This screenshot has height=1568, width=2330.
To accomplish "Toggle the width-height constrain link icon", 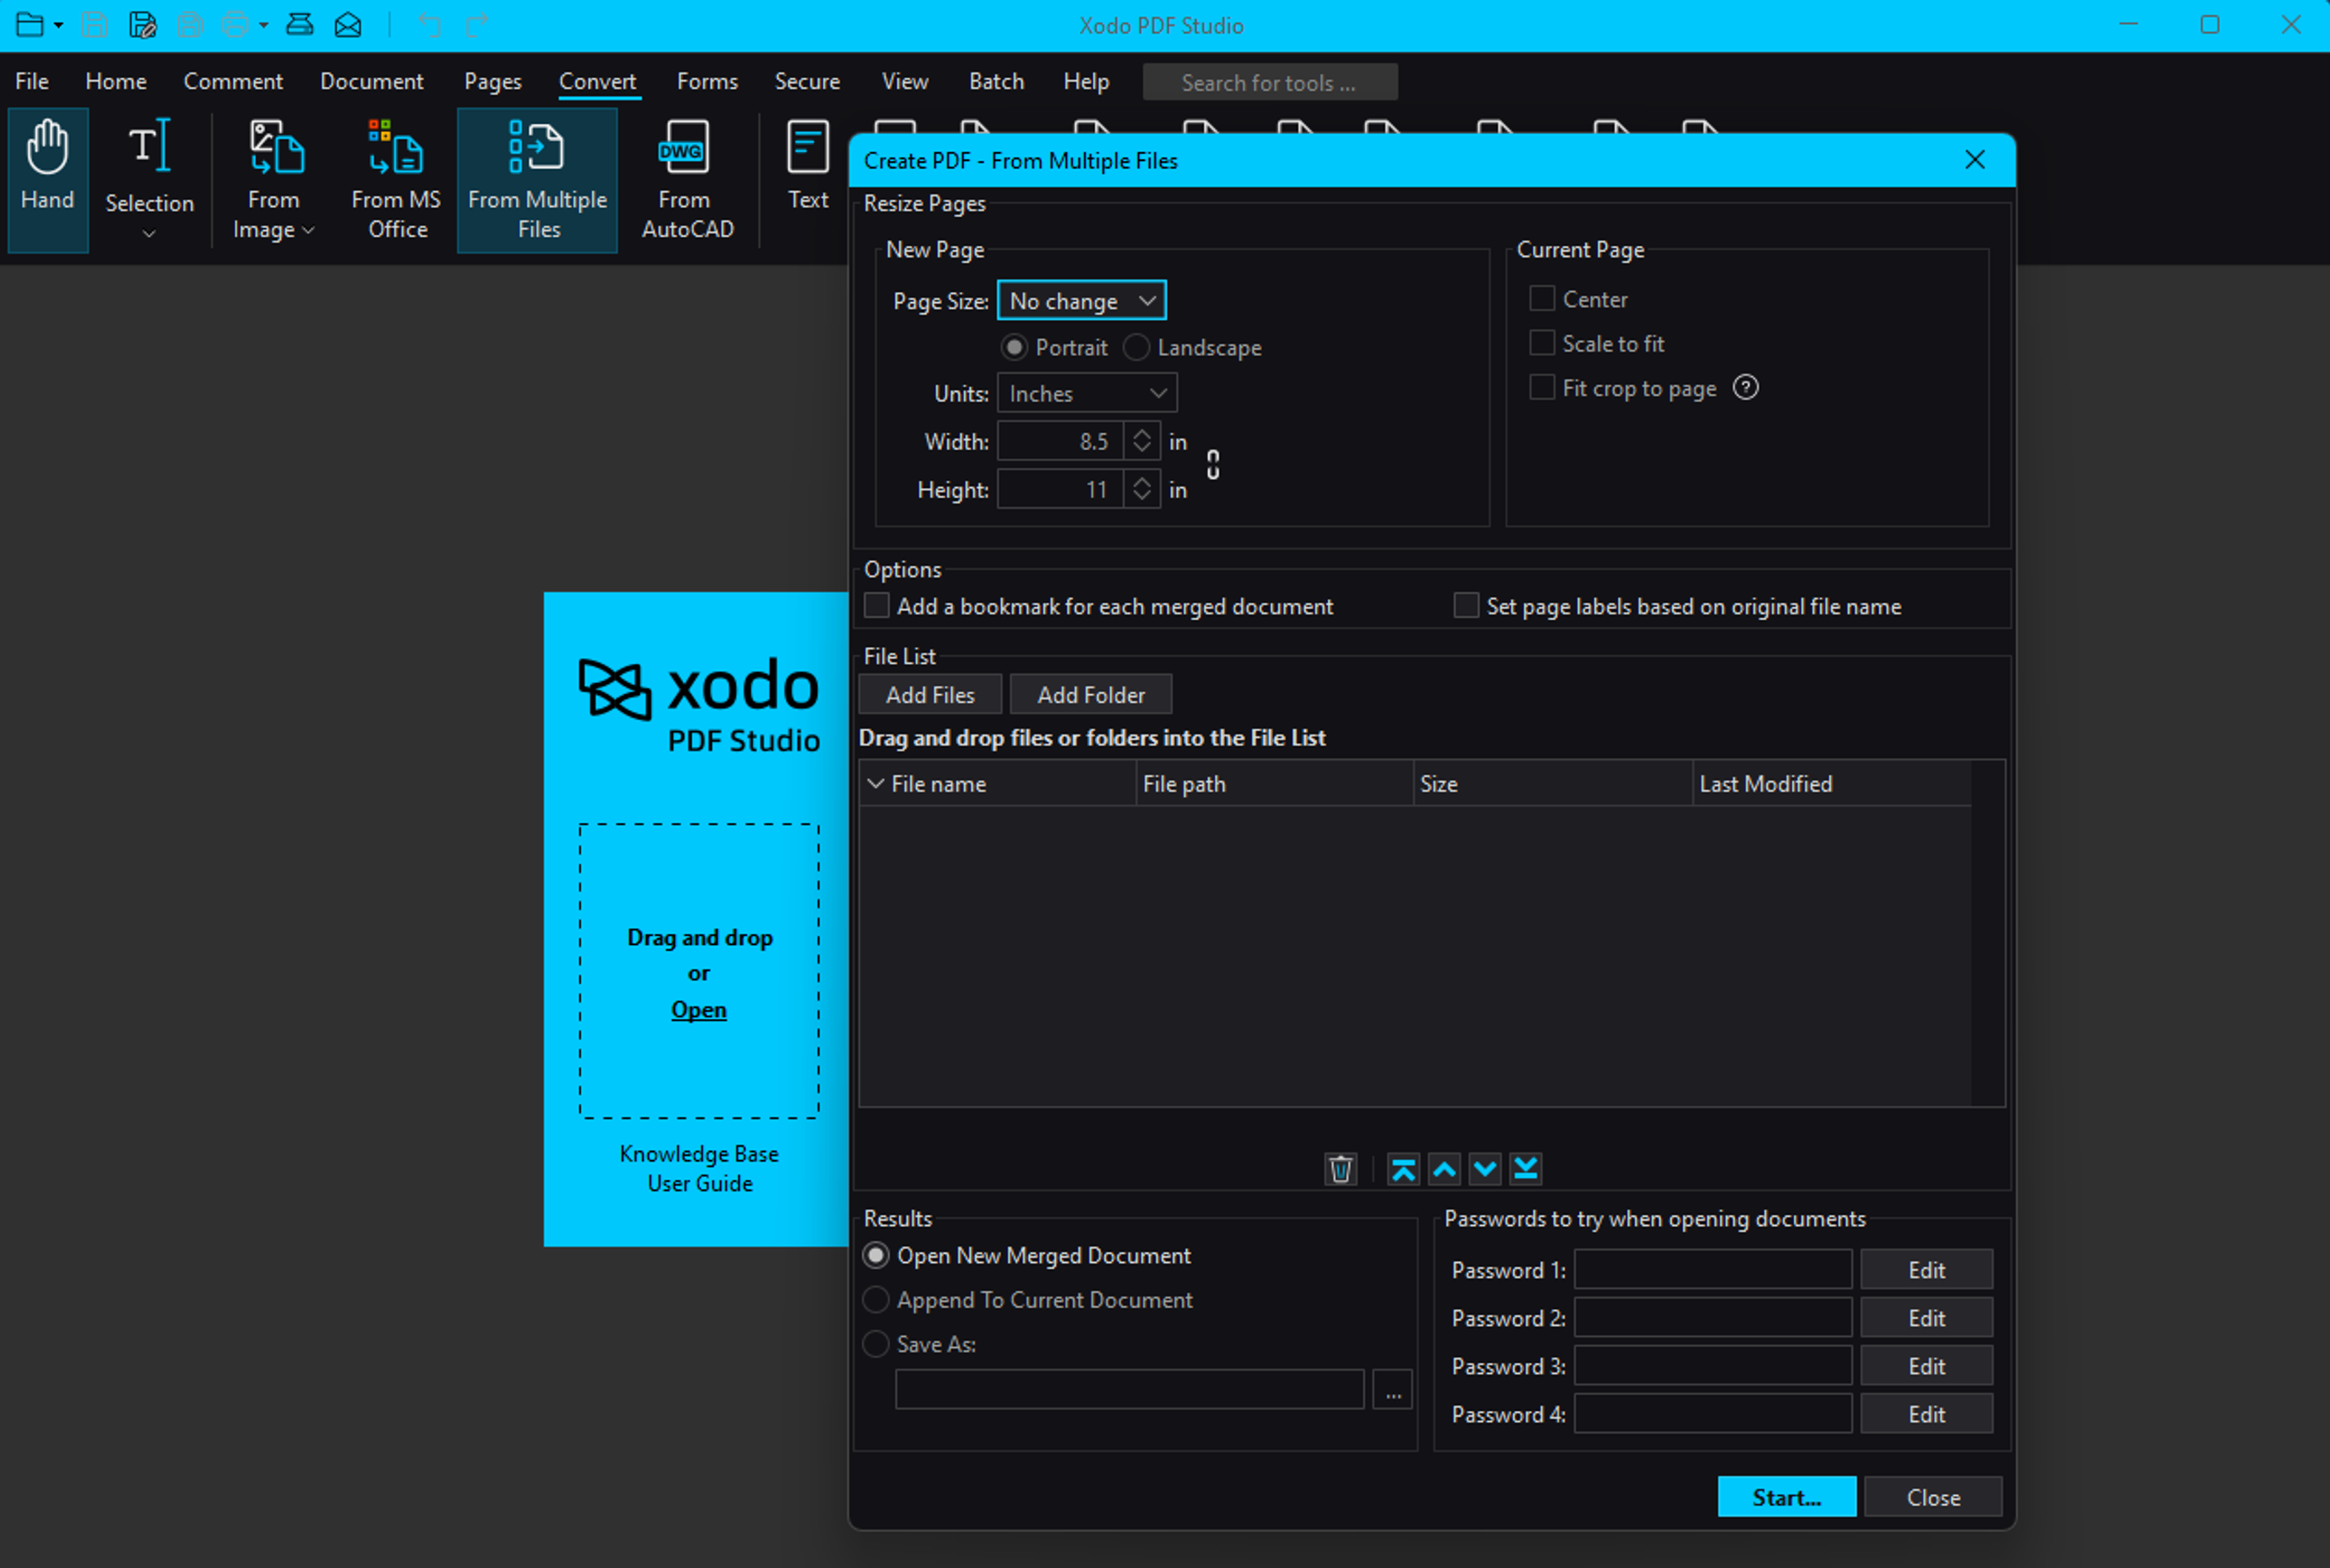I will 1213,464.
